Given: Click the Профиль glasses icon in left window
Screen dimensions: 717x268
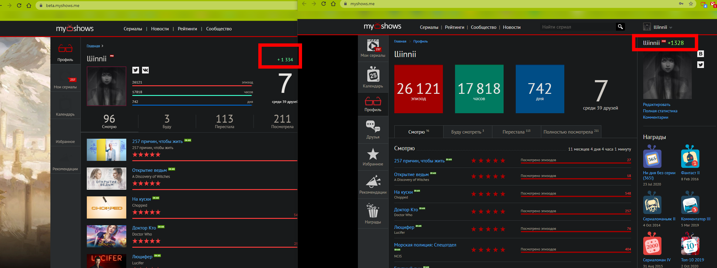Looking at the screenshot, I should 65,49.
